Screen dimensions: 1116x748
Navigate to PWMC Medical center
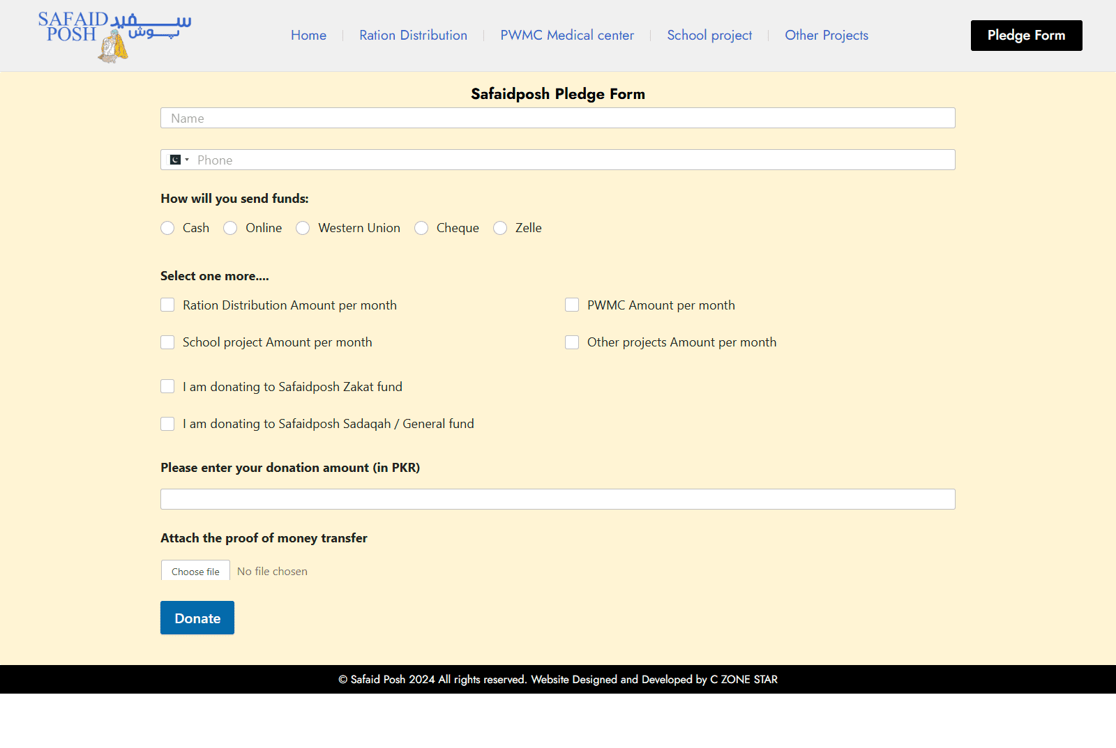click(567, 36)
